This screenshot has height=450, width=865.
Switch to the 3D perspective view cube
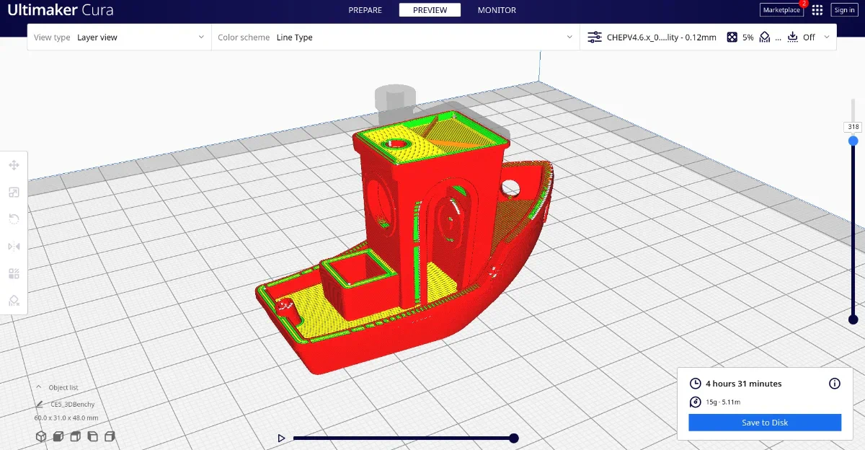point(41,436)
